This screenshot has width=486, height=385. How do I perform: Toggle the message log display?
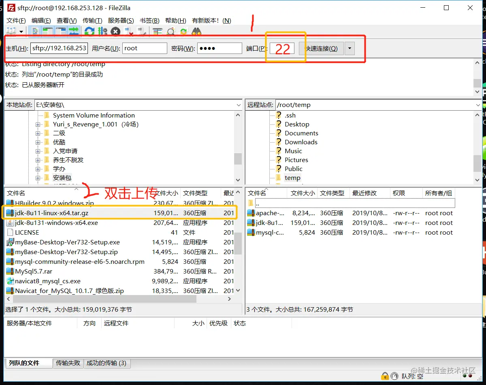tap(36, 31)
